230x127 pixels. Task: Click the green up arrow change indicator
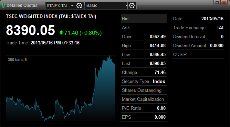click(x=61, y=33)
